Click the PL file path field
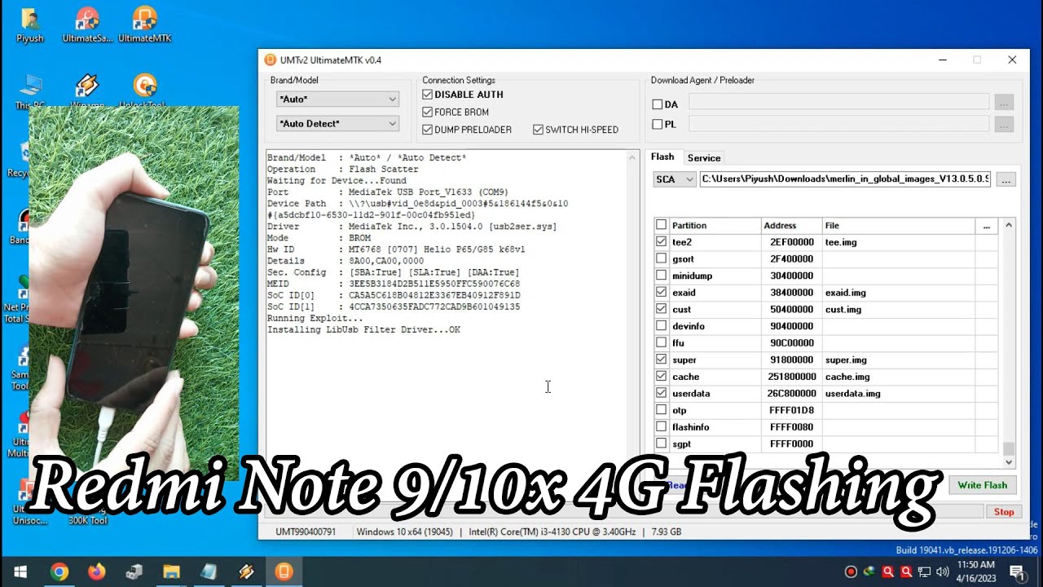This screenshot has height=587, width=1043. pyautogui.click(x=839, y=124)
